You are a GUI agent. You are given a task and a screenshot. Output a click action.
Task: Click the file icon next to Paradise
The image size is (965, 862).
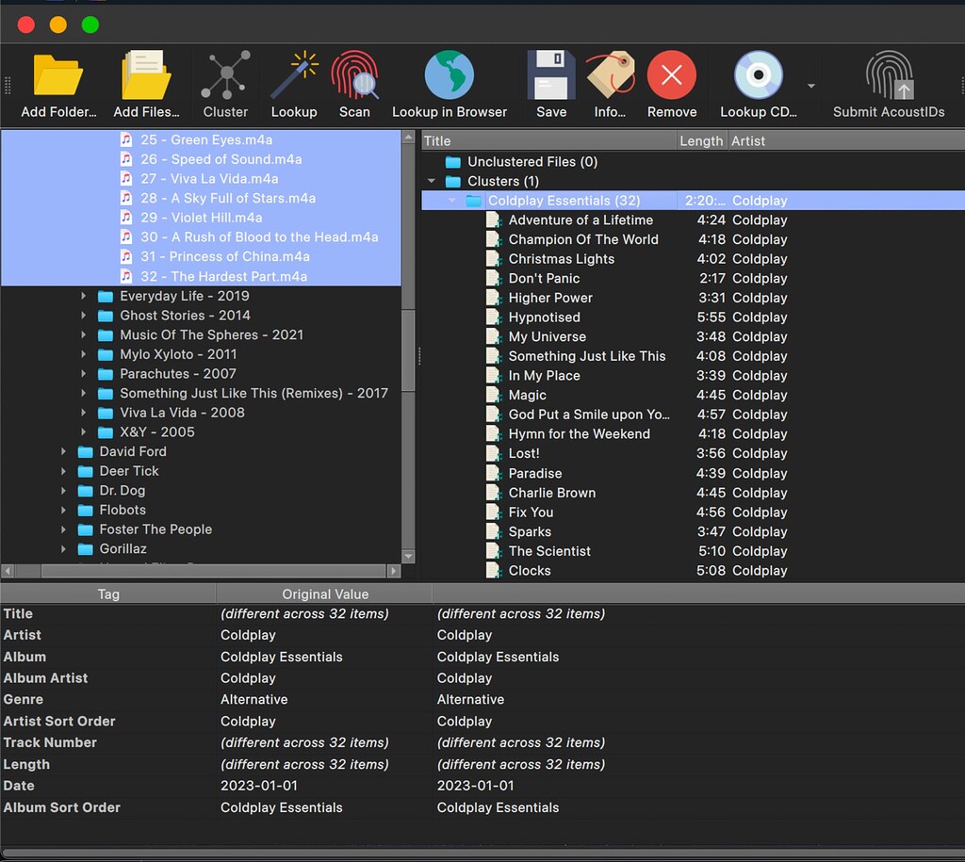(x=494, y=473)
